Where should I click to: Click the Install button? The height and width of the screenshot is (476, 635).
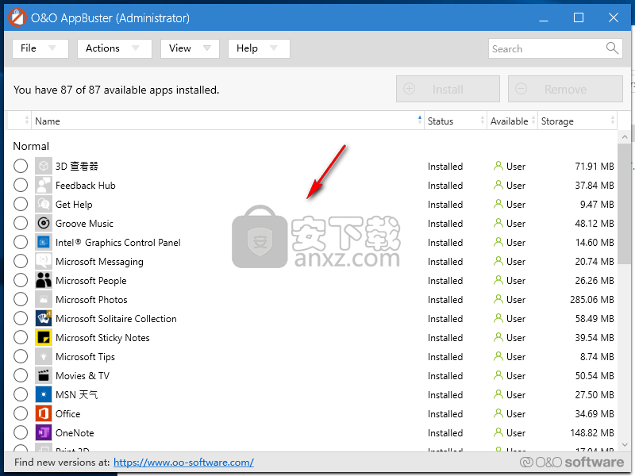[448, 89]
